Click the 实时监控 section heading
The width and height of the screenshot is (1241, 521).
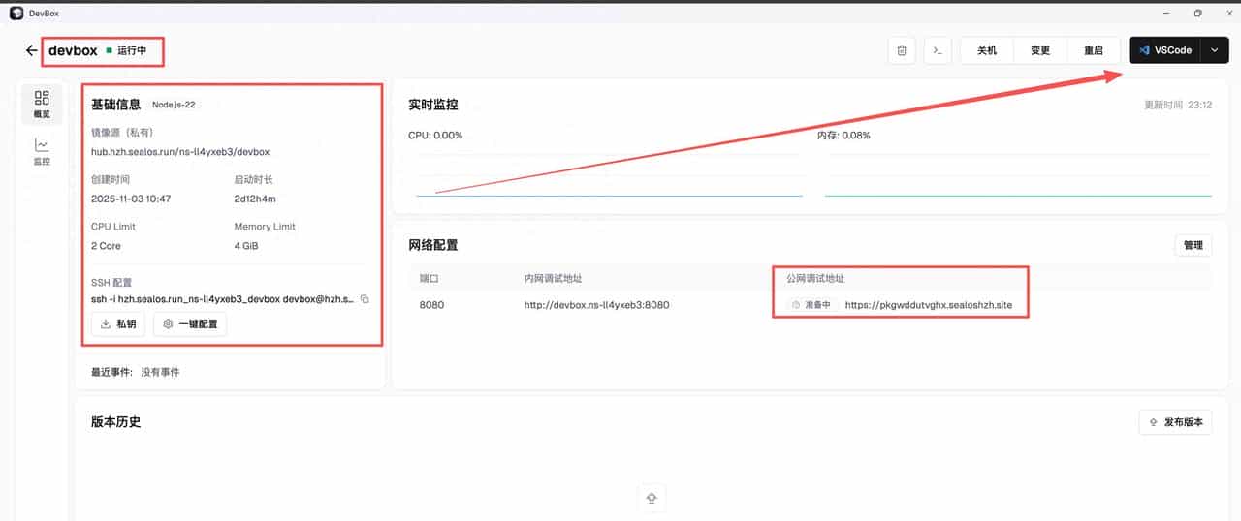(433, 105)
